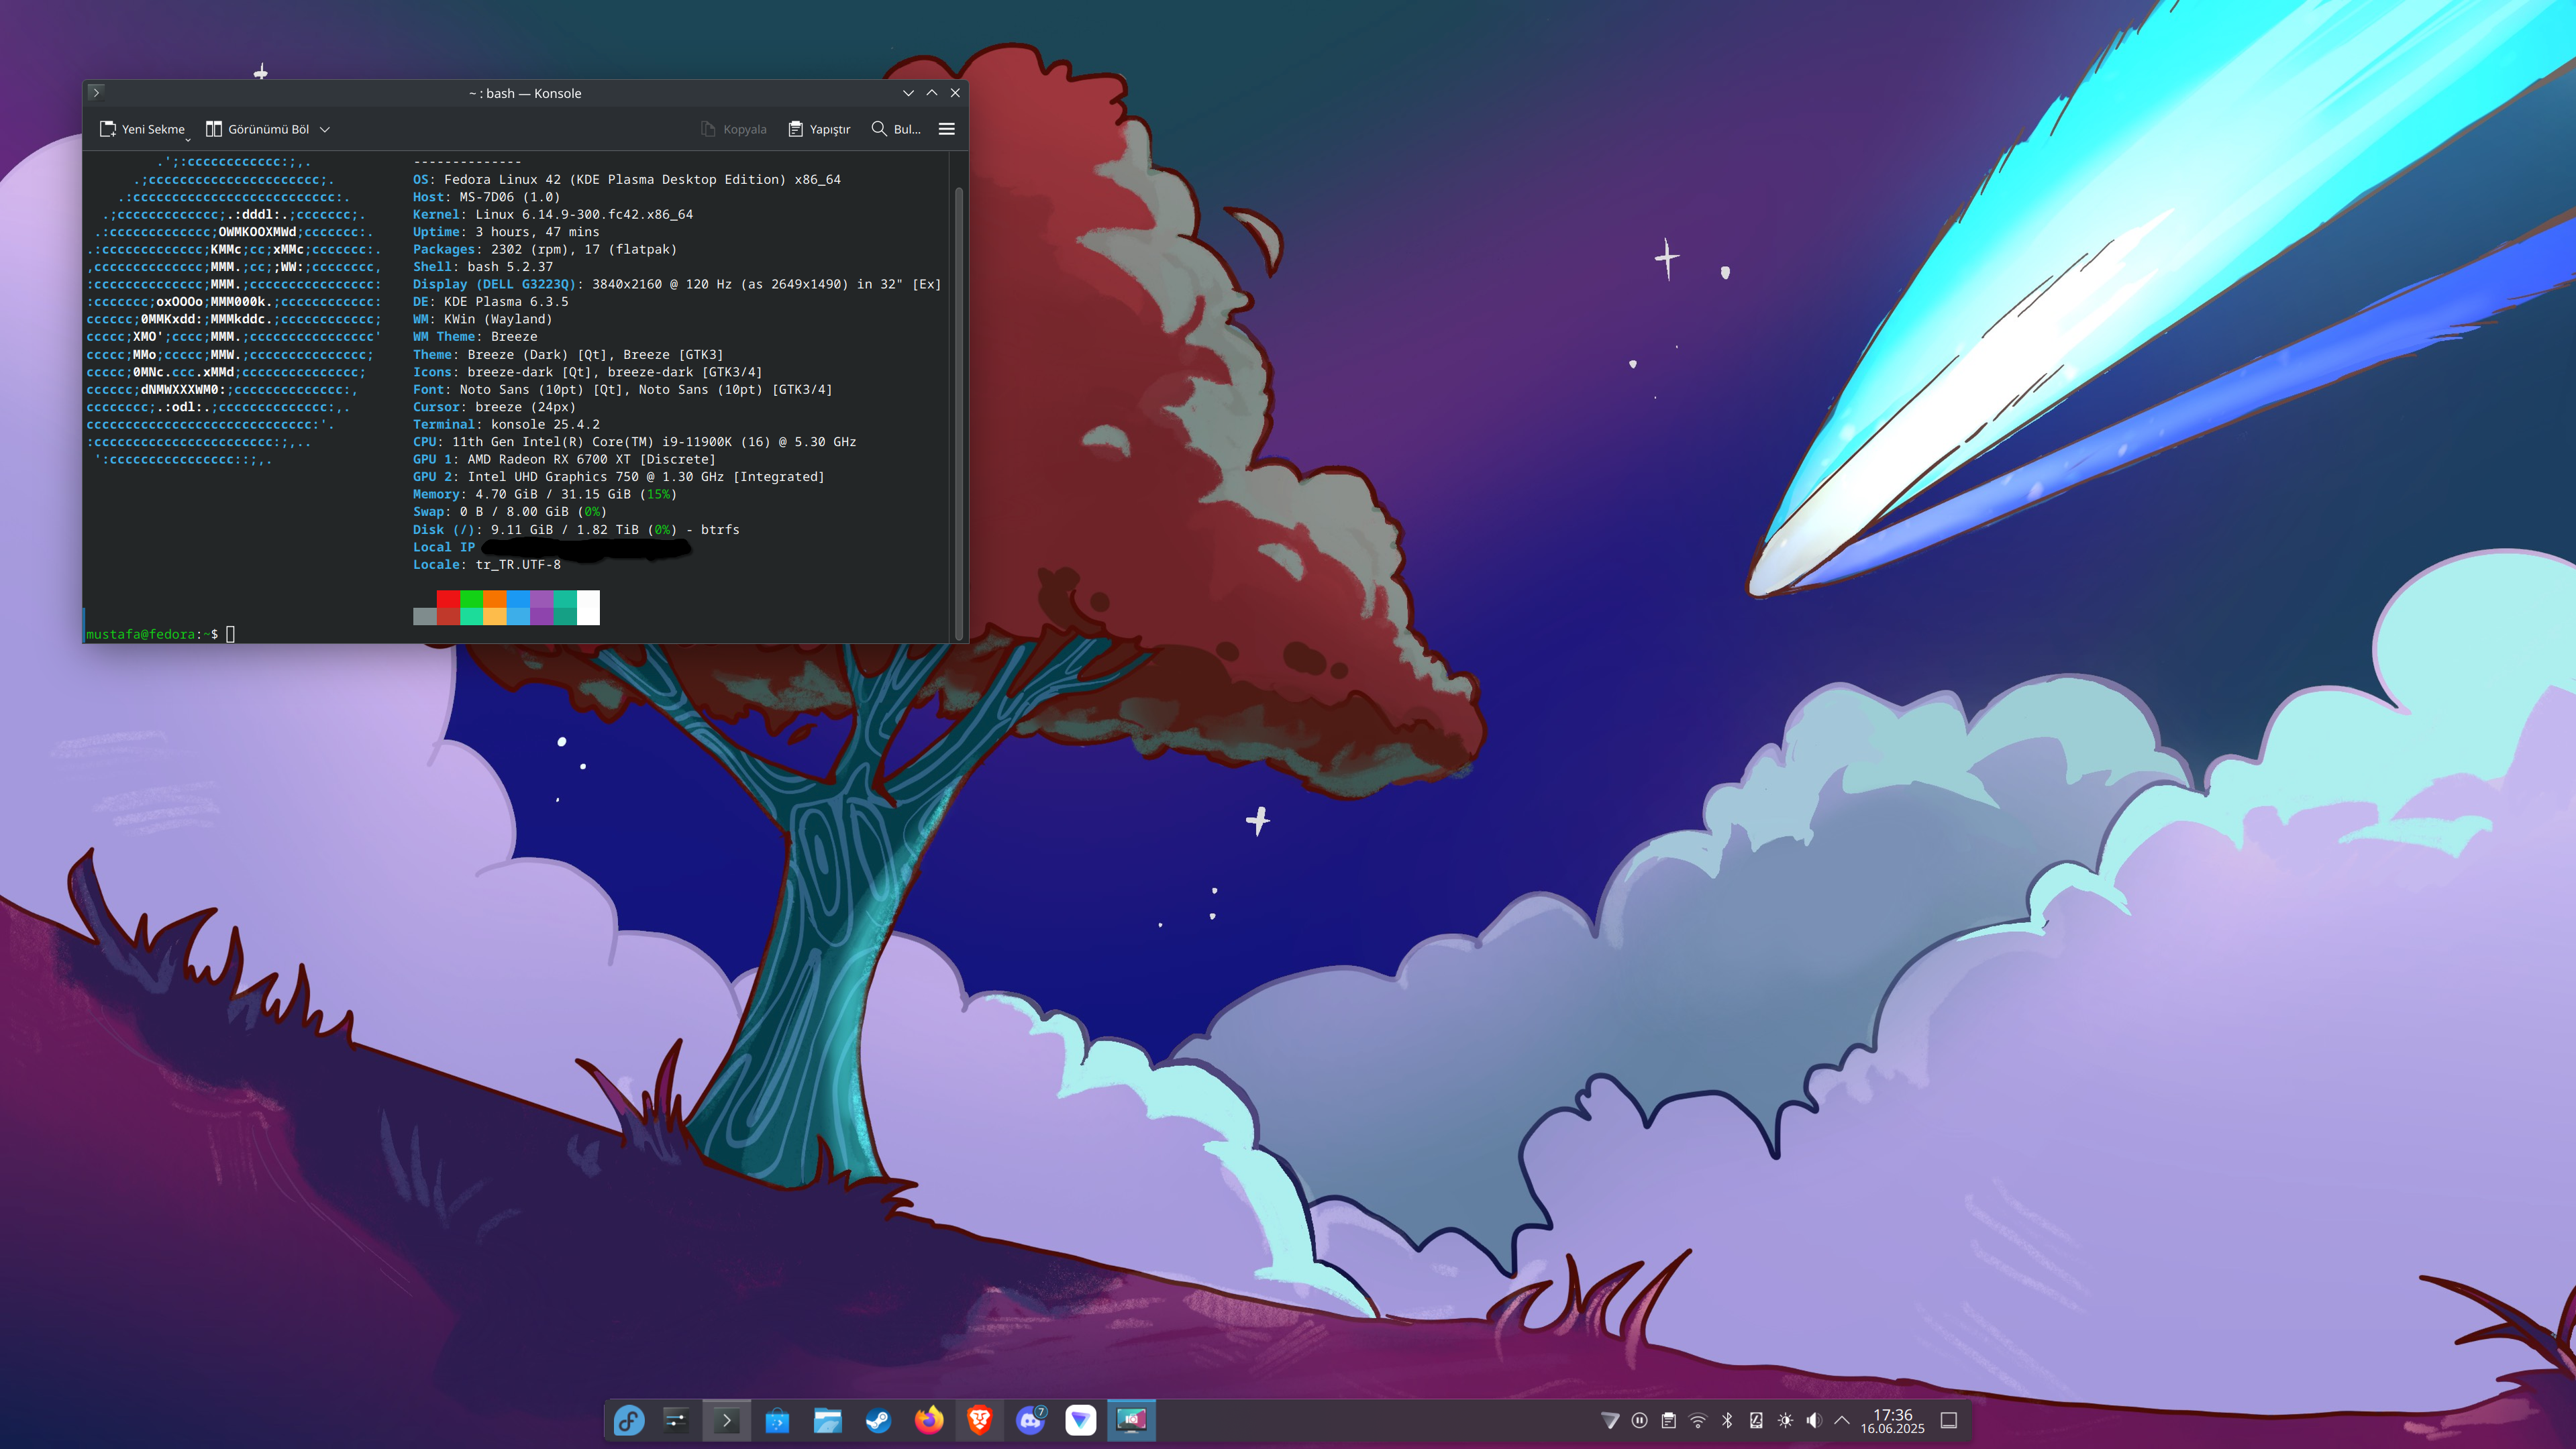Viewport: 2576px width, 1449px height.
Task: Switch to the Spectacle screenshot tool
Action: [1131, 1420]
